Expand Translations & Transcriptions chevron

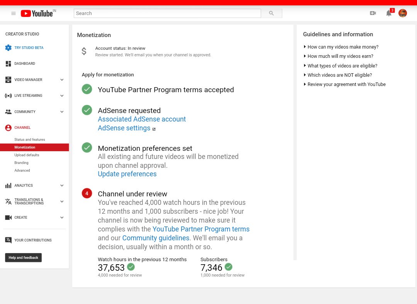pyautogui.click(x=62, y=201)
